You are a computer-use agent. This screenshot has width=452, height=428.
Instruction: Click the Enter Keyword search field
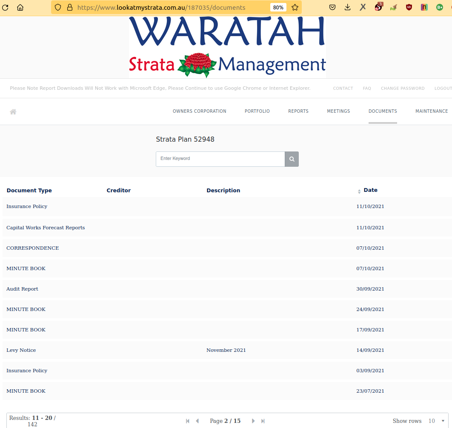coord(220,159)
